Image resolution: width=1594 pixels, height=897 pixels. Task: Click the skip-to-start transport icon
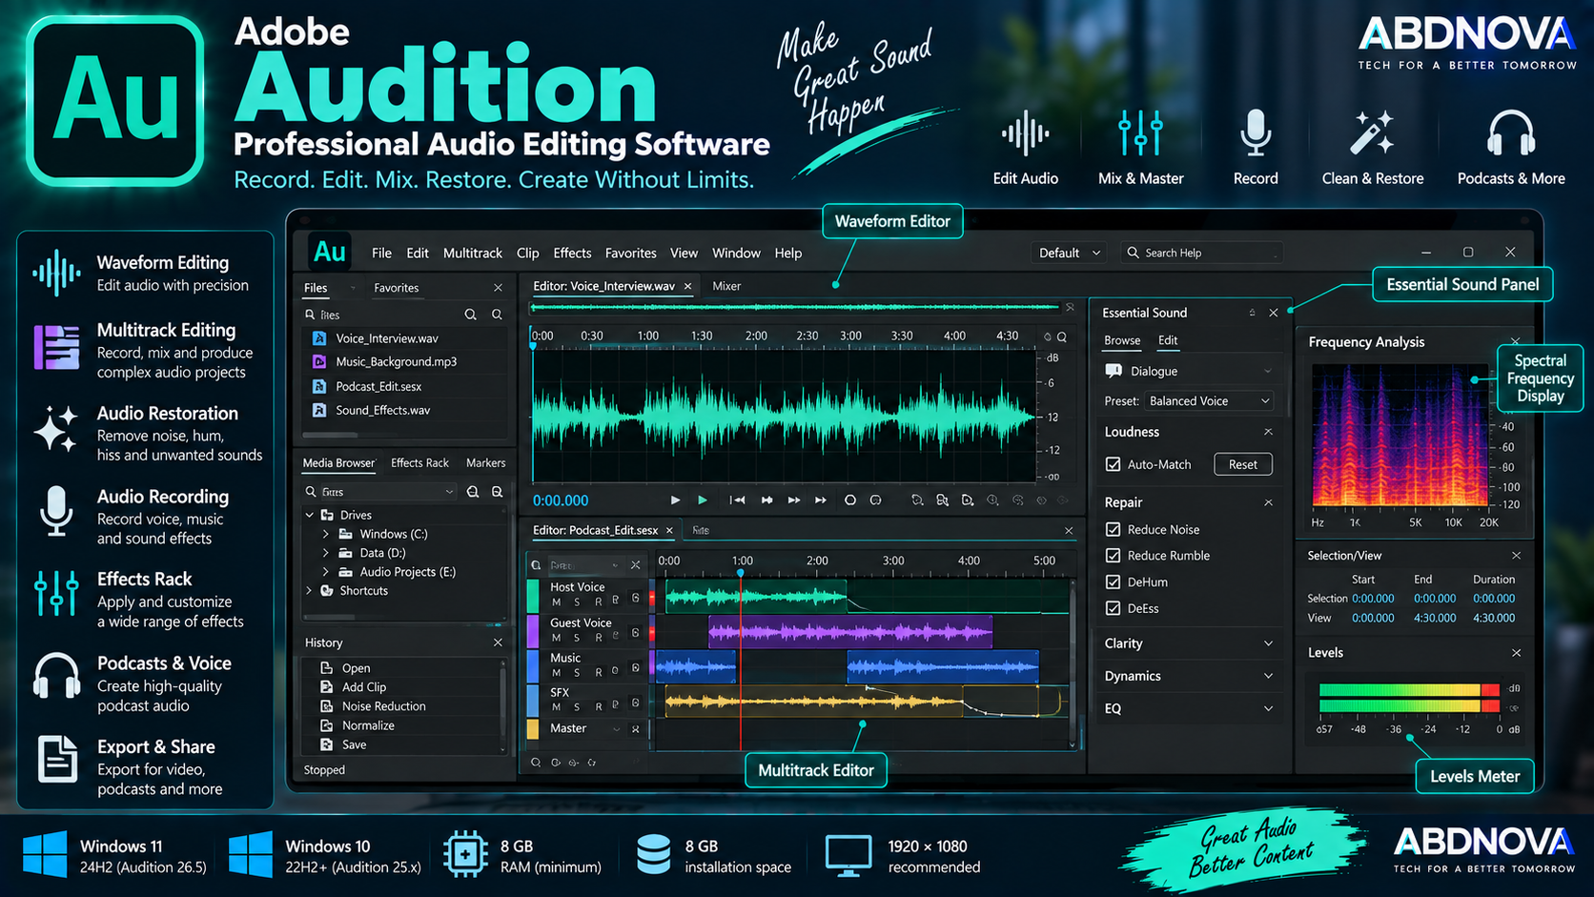pyautogui.click(x=737, y=499)
